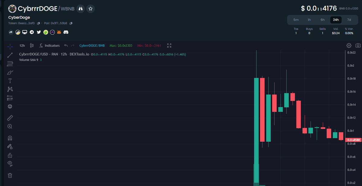Screen dimensions: 362x186
Task: Open the green CoinGecko icon
Action: click(46, 32)
